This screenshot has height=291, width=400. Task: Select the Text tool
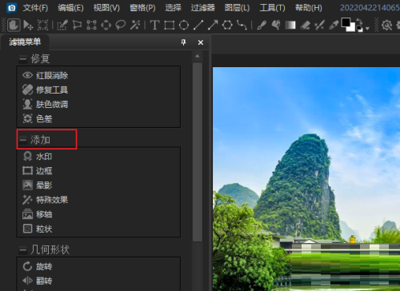(x=154, y=25)
